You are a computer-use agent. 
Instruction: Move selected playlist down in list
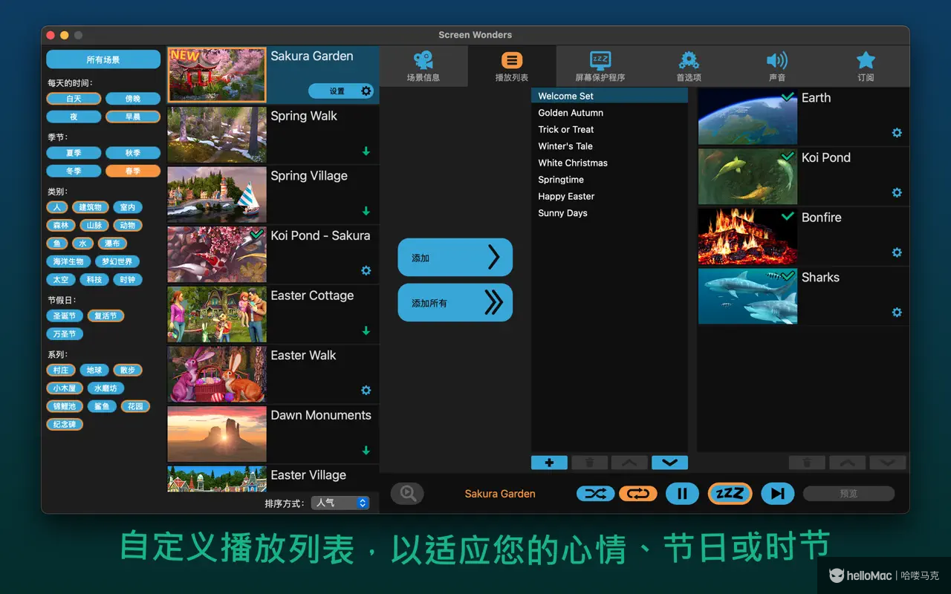(x=669, y=463)
